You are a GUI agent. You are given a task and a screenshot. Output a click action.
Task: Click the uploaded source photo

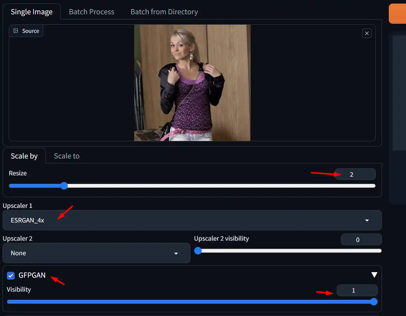(192, 83)
